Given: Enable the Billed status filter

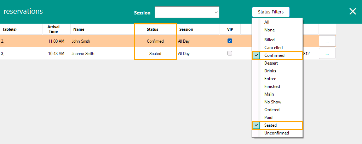Looking at the screenshot, I should [x=269, y=40].
